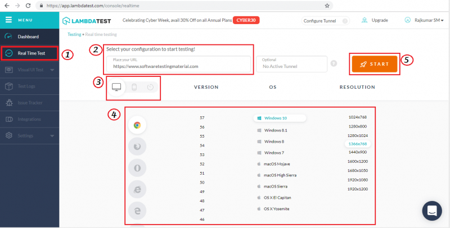Open Dashboard from the sidebar

point(28,37)
